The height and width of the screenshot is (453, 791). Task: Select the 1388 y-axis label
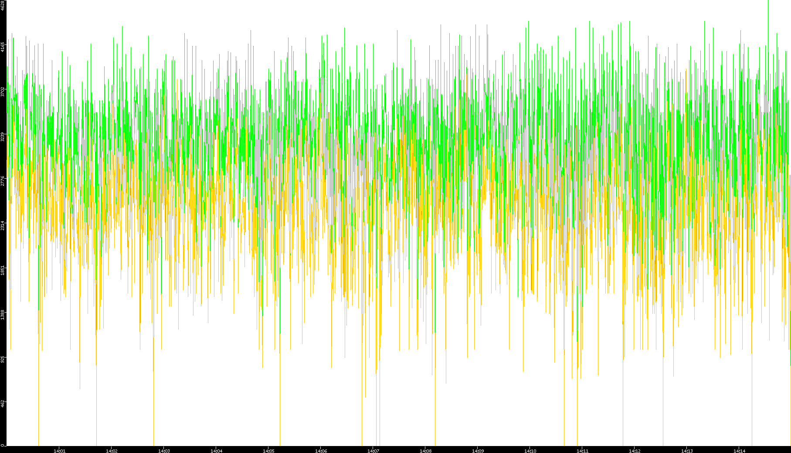(3, 315)
